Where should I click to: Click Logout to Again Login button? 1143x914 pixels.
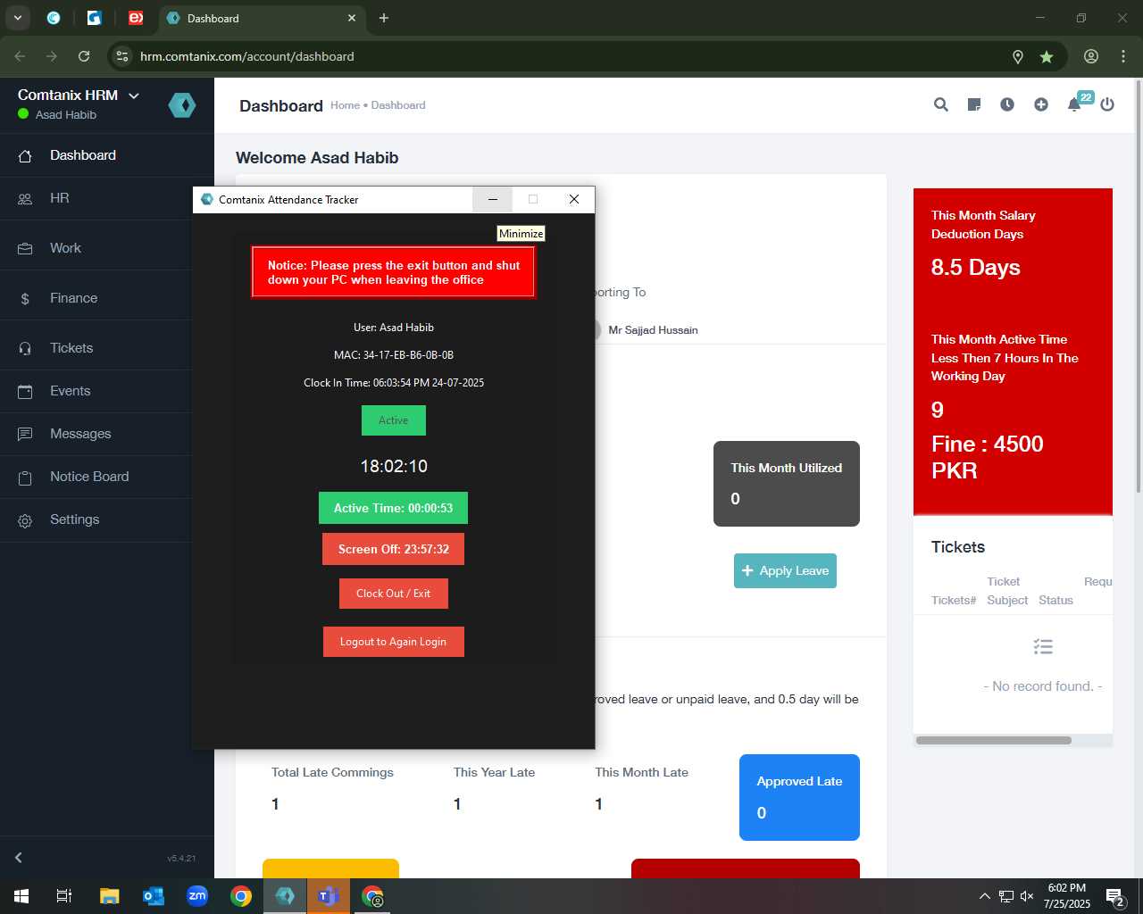click(393, 642)
